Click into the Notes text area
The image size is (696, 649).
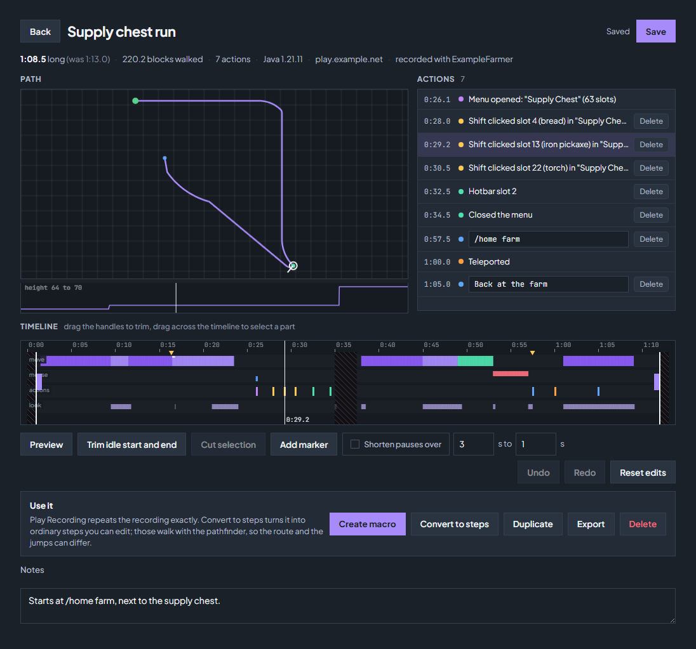point(347,606)
